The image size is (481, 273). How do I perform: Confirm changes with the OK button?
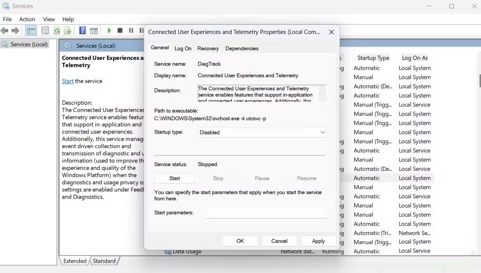coord(240,241)
